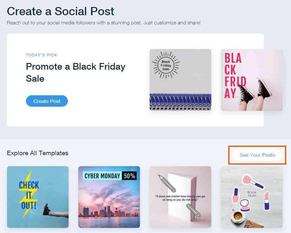
Task: Select the pink Black Friday sneakers template
Action: click(252, 80)
